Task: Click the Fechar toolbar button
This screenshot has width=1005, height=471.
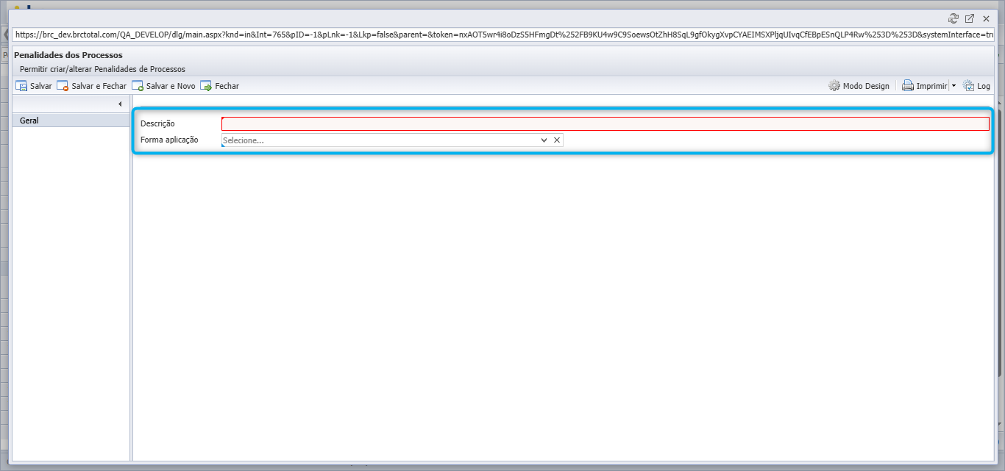Action: coord(220,86)
